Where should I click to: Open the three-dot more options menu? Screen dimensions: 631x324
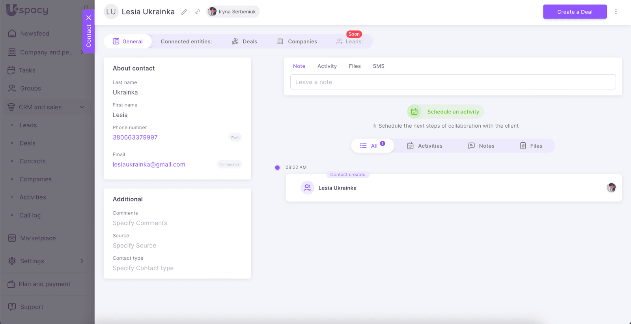tap(616, 12)
